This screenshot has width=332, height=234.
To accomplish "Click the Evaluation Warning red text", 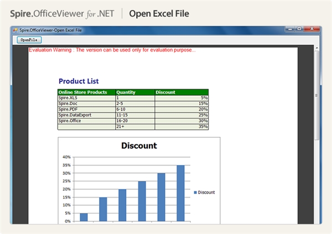I will pos(112,50).
